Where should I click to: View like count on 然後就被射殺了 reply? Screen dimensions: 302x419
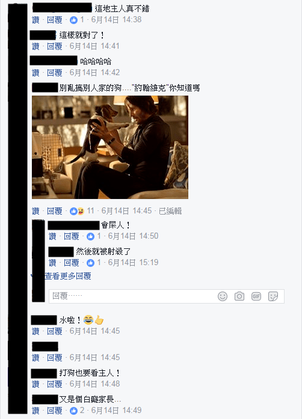[94, 263]
